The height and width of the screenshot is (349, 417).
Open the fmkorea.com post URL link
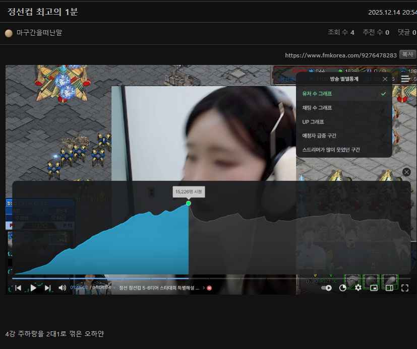click(x=340, y=55)
